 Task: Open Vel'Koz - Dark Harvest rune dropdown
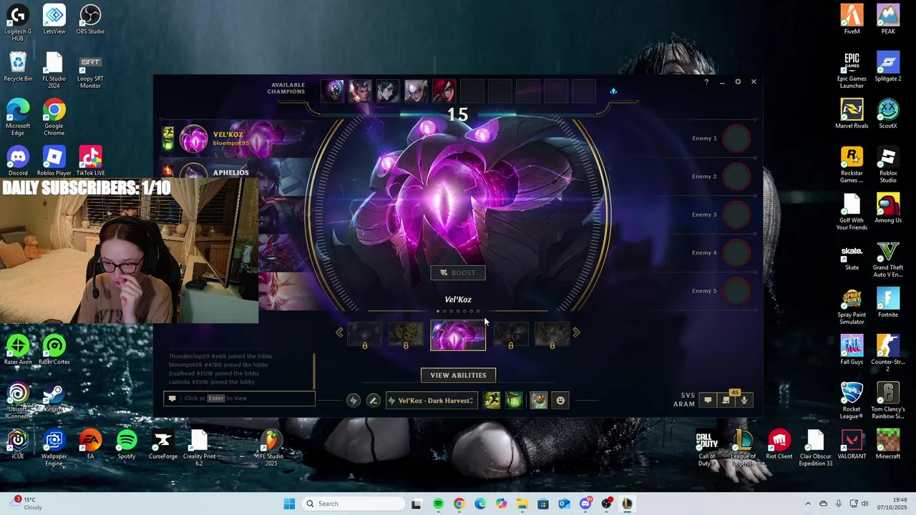point(431,401)
